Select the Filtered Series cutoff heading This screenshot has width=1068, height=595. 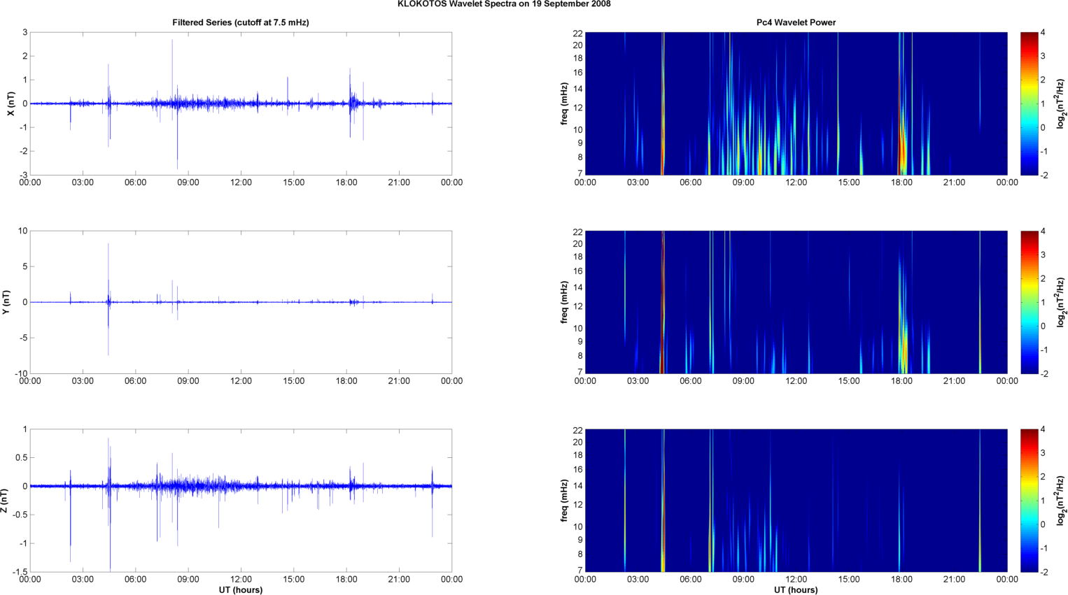[240, 22]
